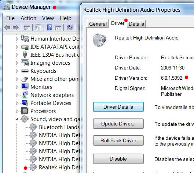
Task: Click the Bluetooth Hands-free speaker icon
Action: pyautogui.click(x=33, y=127)
